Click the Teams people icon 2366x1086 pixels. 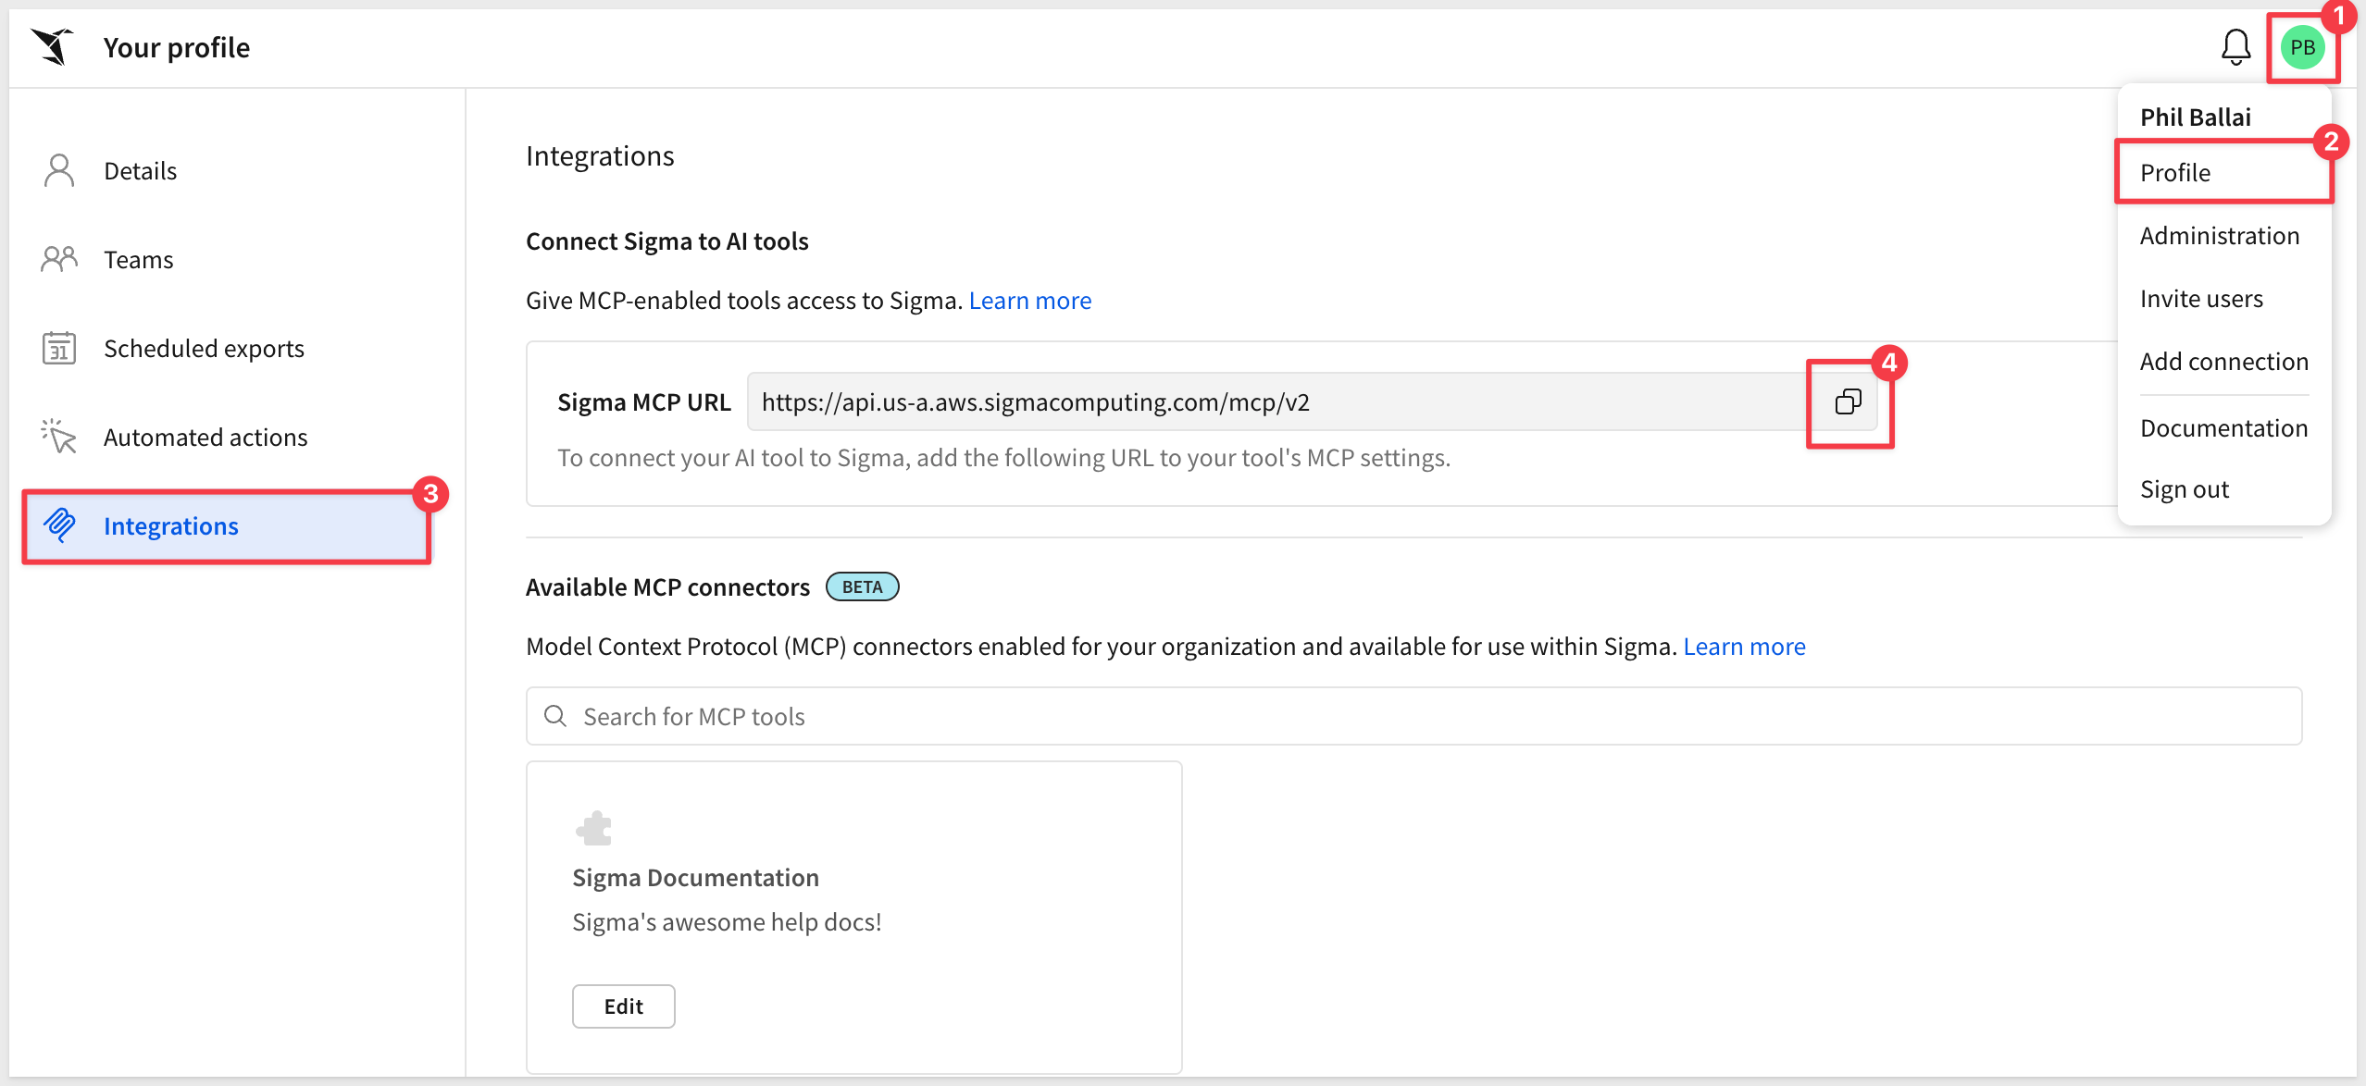pyautogui.click(x=59, y=259)
